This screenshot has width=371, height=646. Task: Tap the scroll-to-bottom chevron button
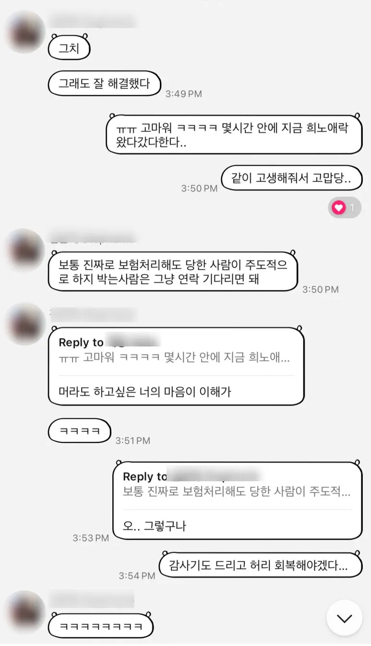[344, 618]
